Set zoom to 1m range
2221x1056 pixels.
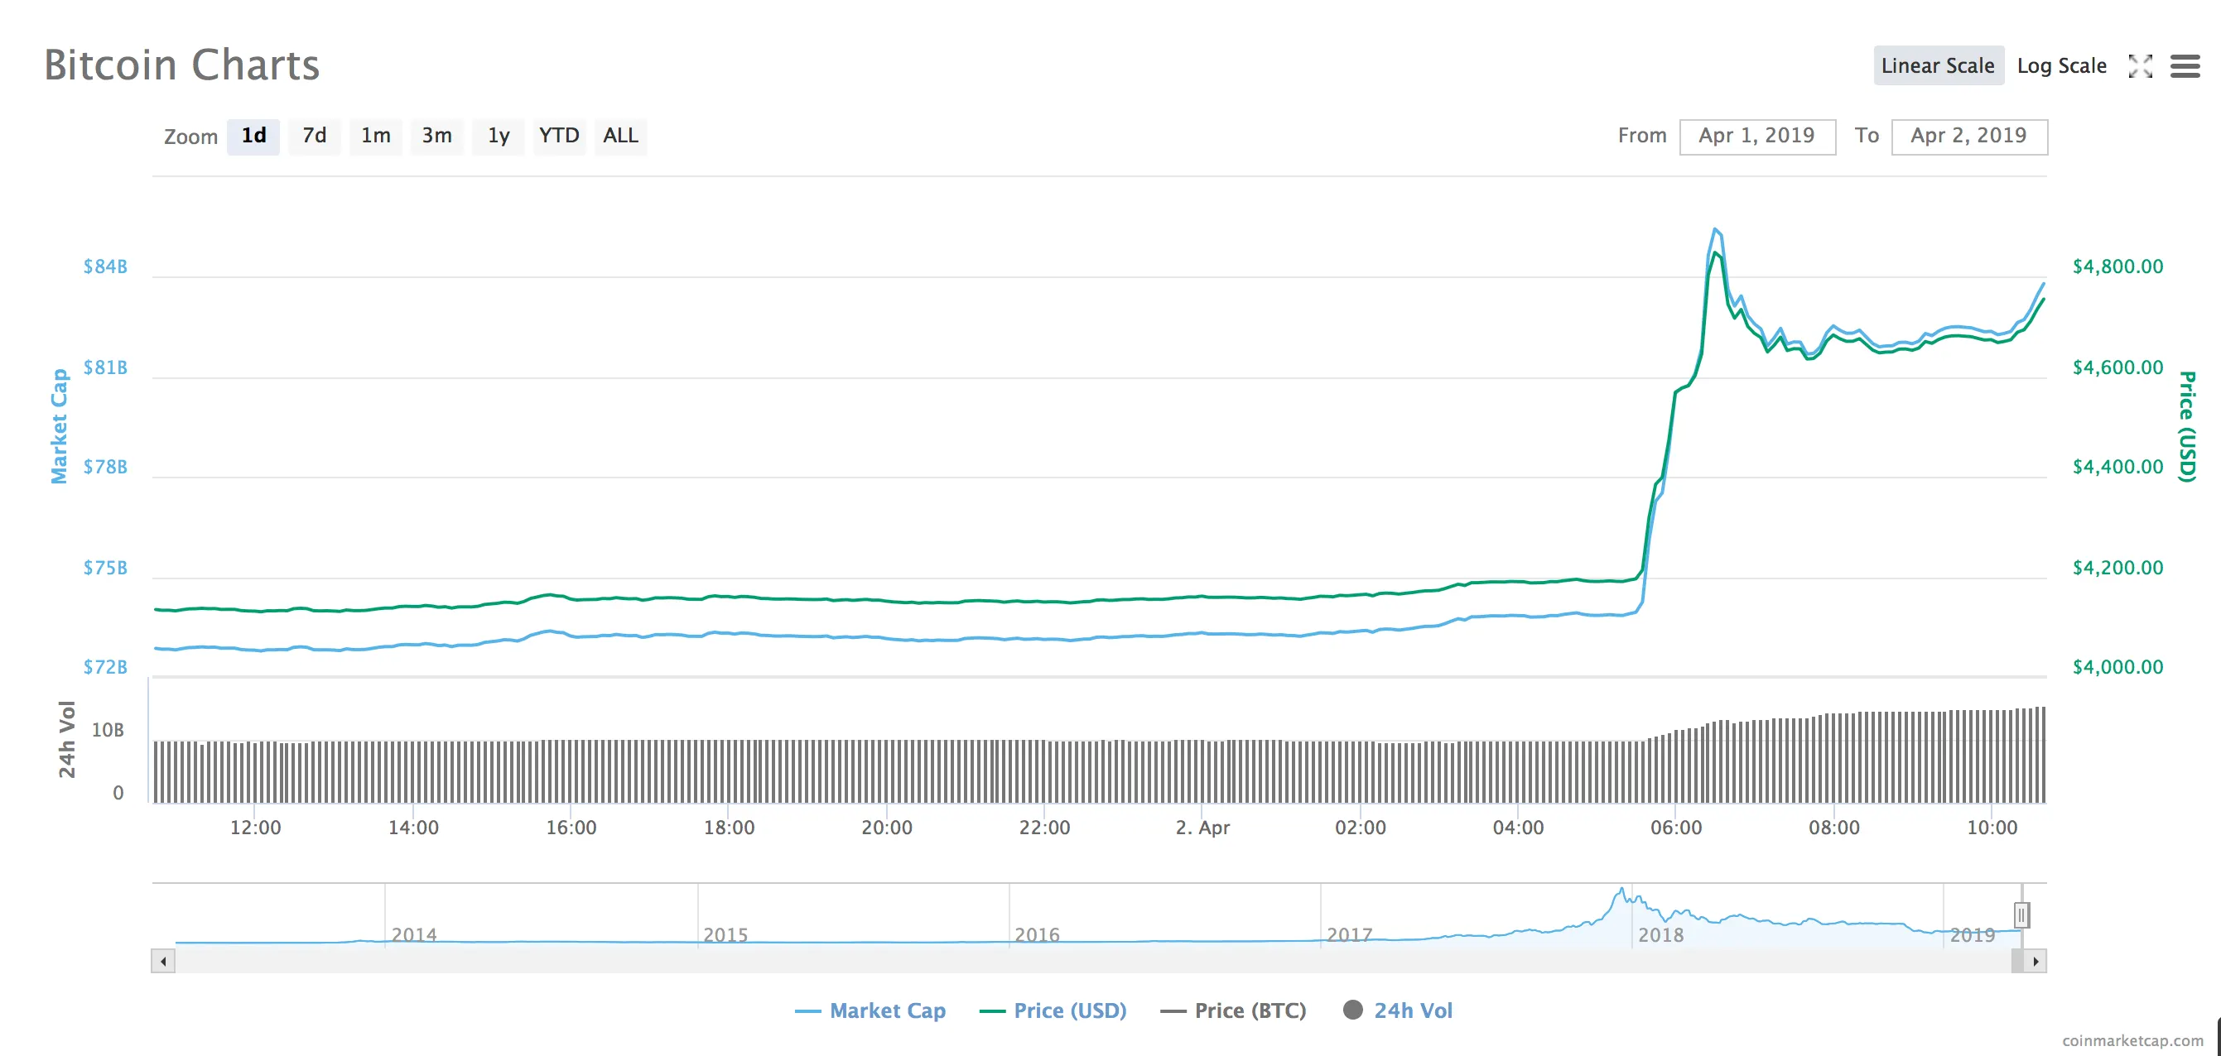click(x=375, y=136)
